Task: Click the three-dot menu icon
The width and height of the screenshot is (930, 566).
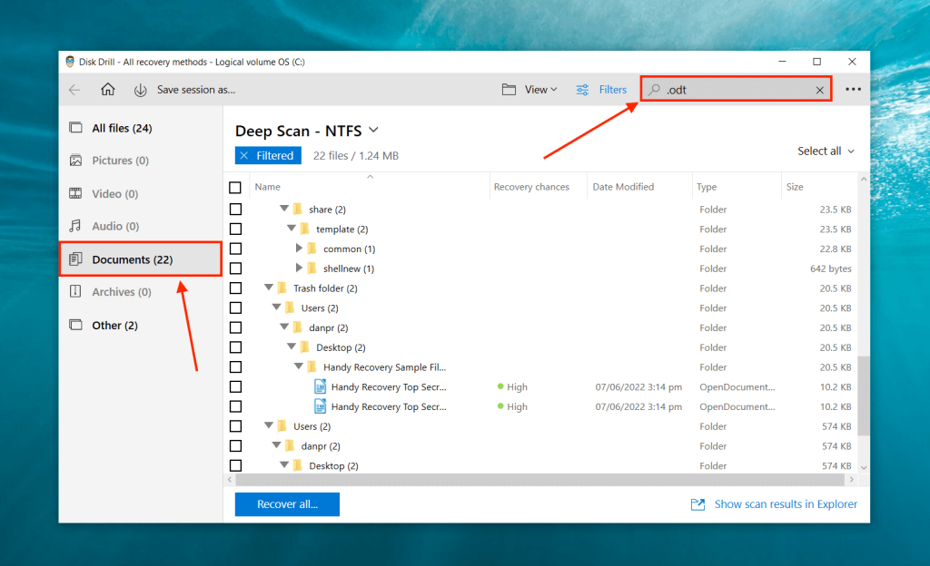Action: click(853, 89)
